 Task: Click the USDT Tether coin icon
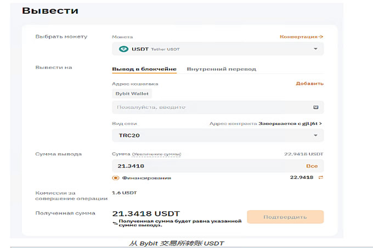coord(124,49)
